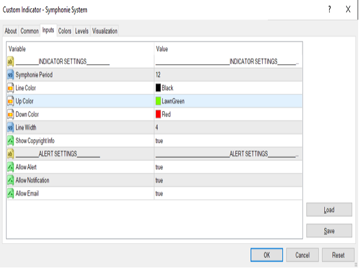Select the Inputs tab
359x269 pixels.
point(48,30)
